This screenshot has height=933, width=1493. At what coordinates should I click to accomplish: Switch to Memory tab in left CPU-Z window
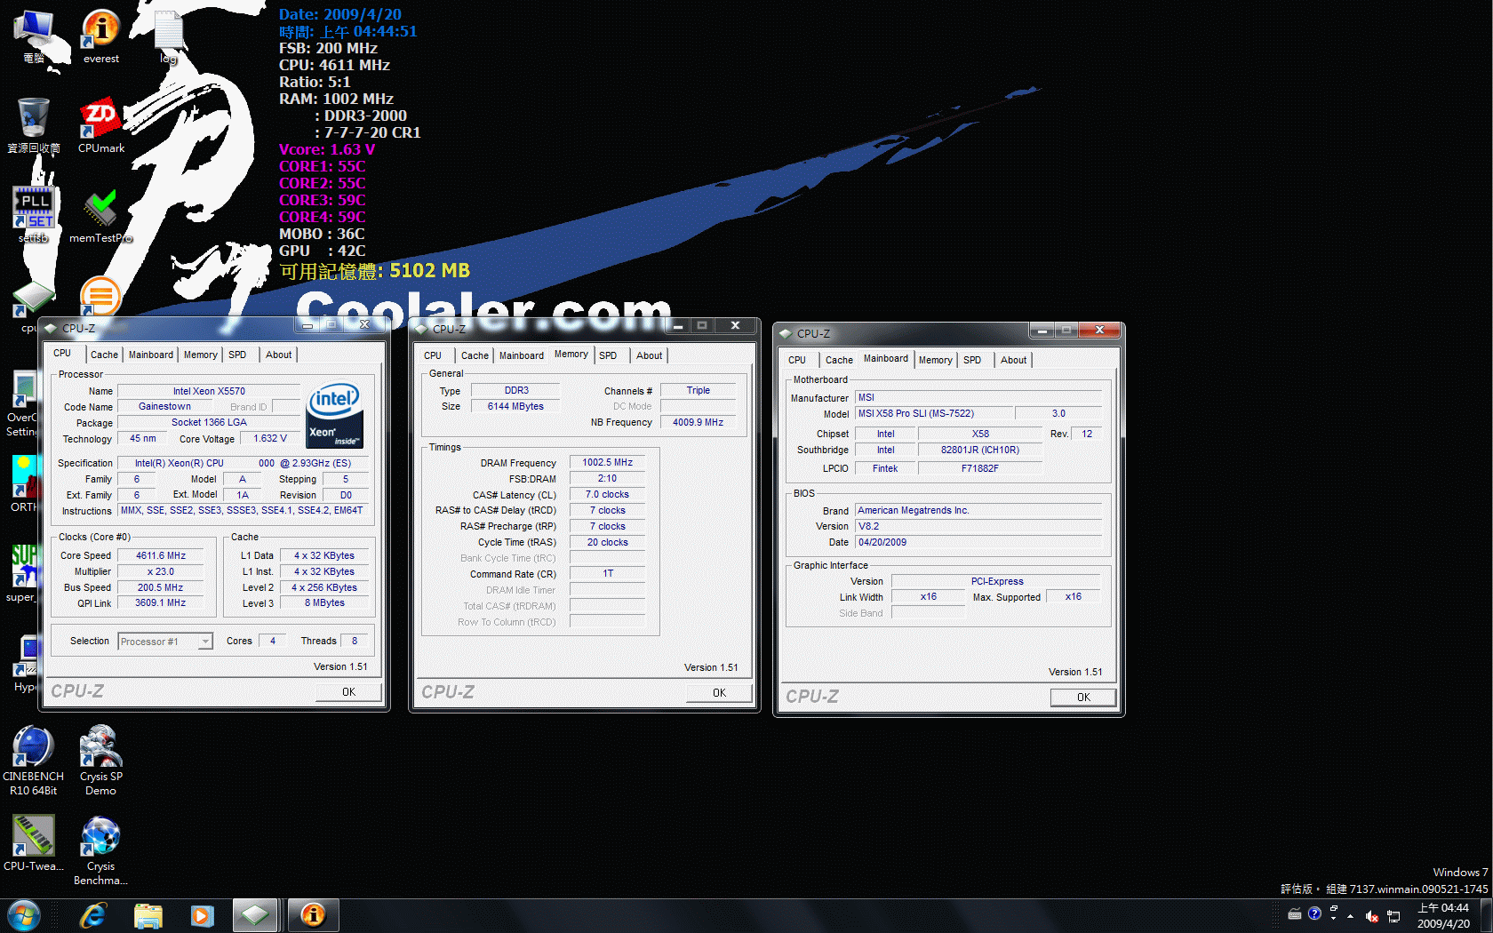[201, 355]
